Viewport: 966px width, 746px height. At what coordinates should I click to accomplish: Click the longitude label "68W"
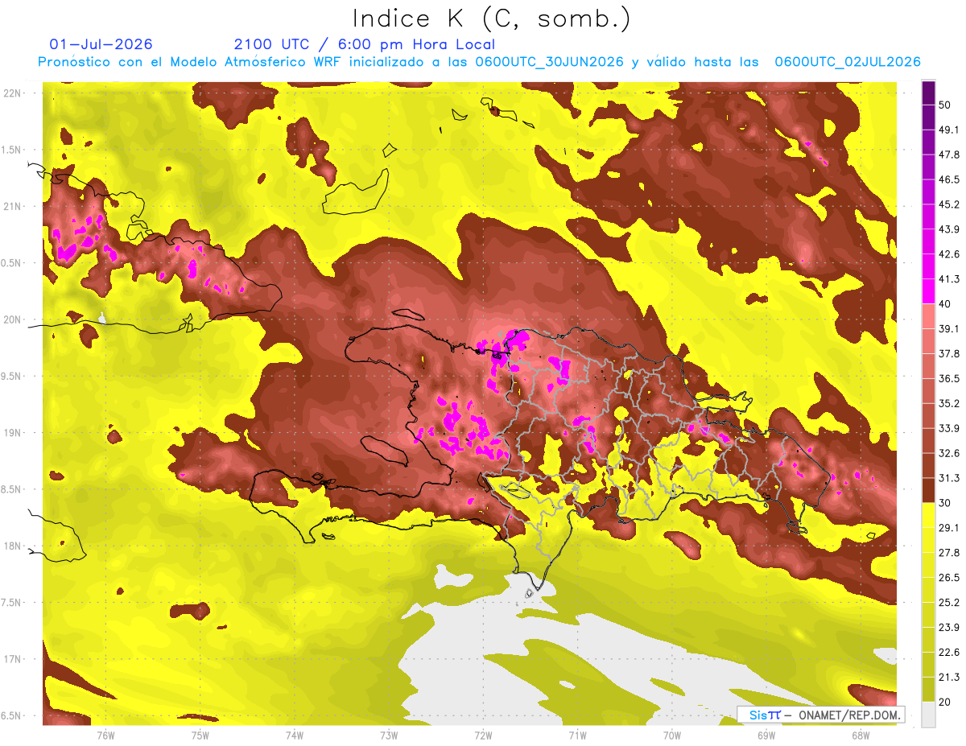pos(861,736)
